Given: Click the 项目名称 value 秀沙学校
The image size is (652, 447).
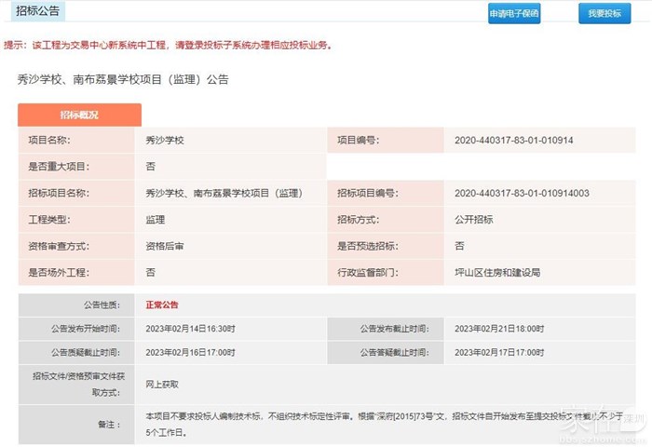Looking at the screenshot, I should click(165, 141).
